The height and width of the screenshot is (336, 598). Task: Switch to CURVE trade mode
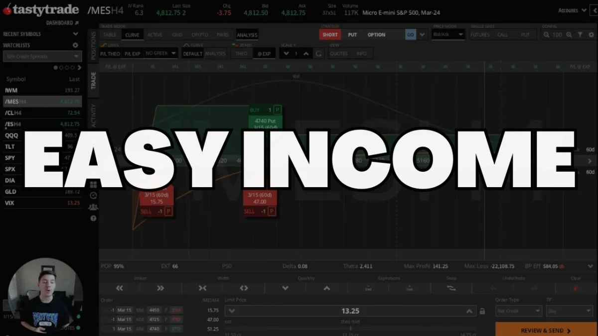point(133,35)
